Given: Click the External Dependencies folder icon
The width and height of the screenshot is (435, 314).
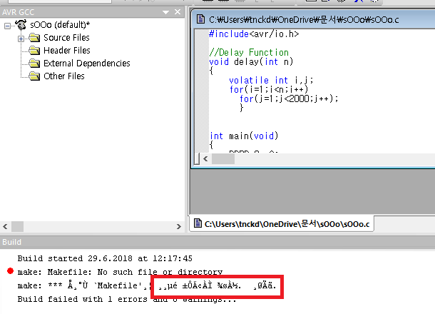Looking at the screenshot, I should click(34, 64).
